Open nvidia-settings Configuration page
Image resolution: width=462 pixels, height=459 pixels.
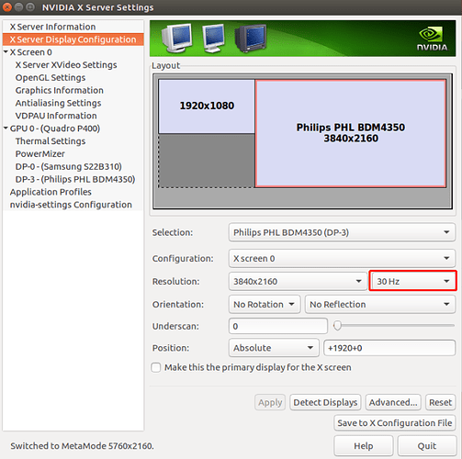[71, 205]
